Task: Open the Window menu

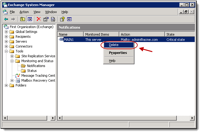Action: 51,12
